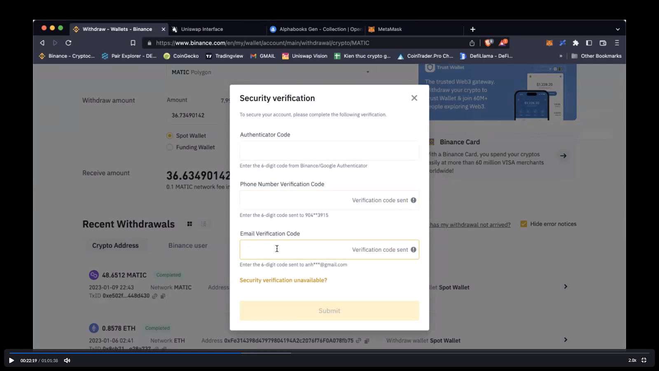Click the Phone Number Verification Code field
Viewport: 659px width, 371px height.
point(329,200)
